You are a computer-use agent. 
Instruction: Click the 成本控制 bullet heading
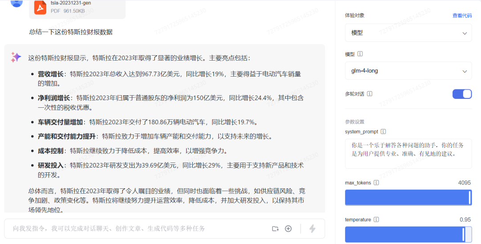[51, 151]
